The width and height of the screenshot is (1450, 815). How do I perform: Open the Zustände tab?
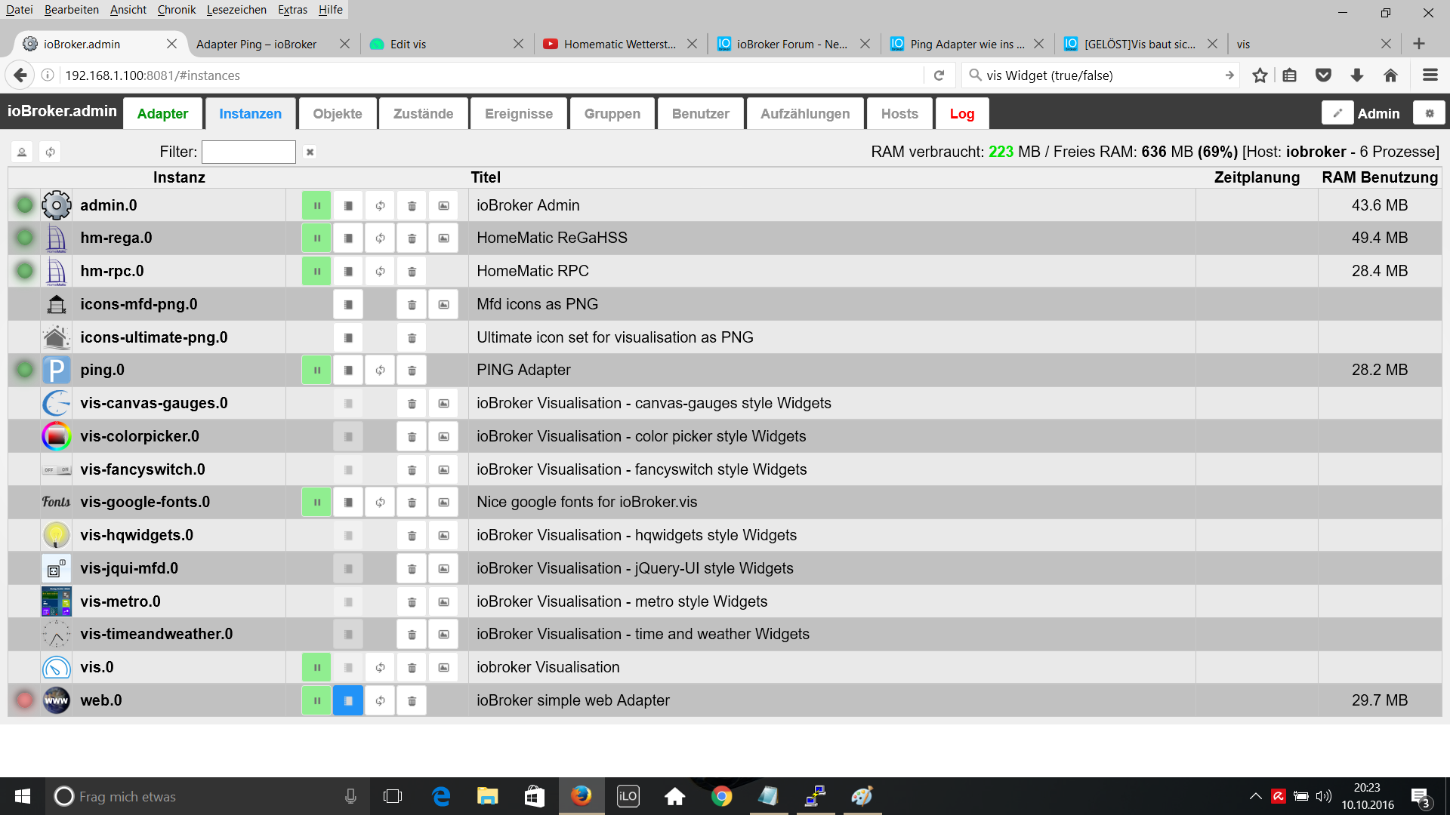[423, 114]
